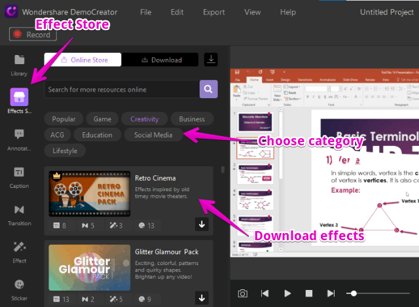
Task: Select first slide thumbnail in PowerPoint preview
Action: 255,122
